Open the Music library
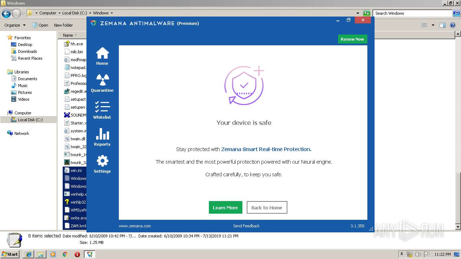The image size is (461, 259). pyautogui.click(x=23, y=86)
